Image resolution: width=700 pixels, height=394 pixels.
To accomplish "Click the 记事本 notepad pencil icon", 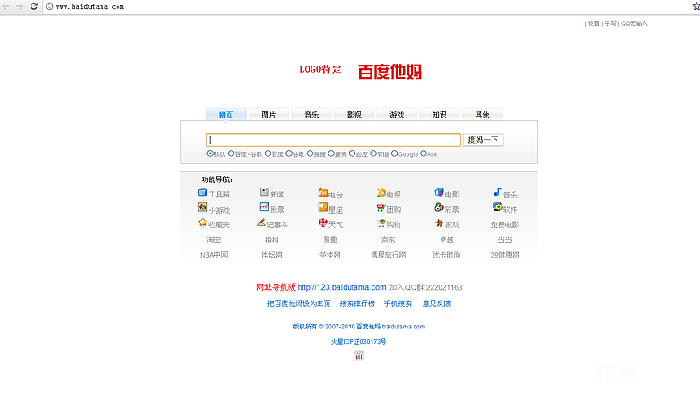I will click(x=261, y=223).
